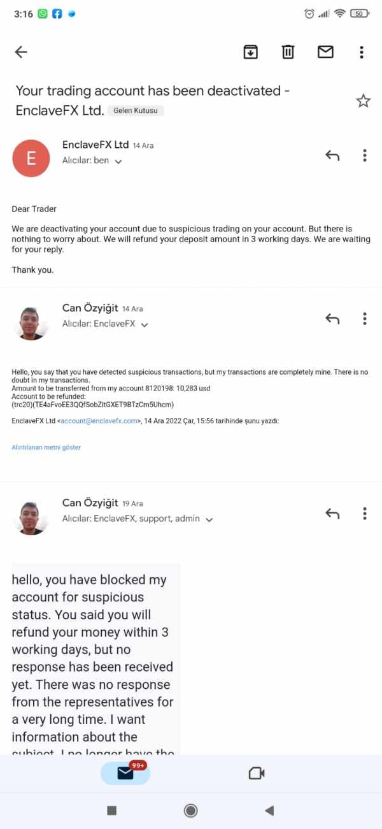Open the account@enclavefx.com email link
382x829 pixels.
(x=99, y=421)
